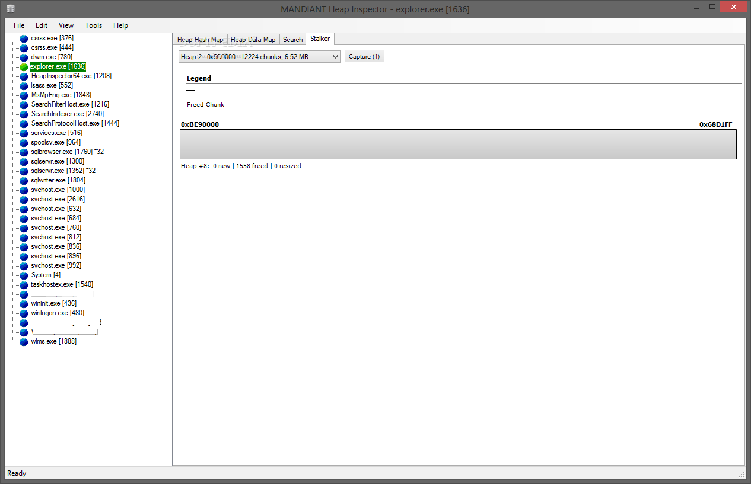The width and height of the screenshot is (751, 484).
Task: Open the View menu
Action: point(66,25)
